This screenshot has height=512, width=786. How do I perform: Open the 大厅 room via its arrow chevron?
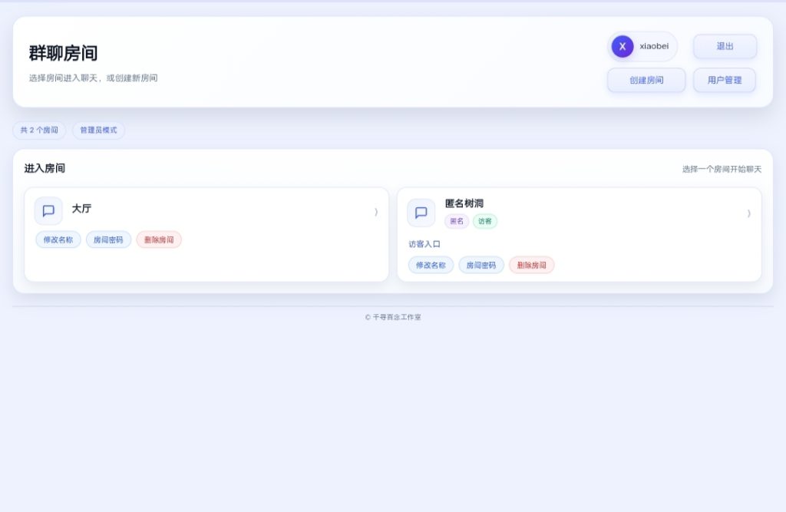(x=376, y=212)
